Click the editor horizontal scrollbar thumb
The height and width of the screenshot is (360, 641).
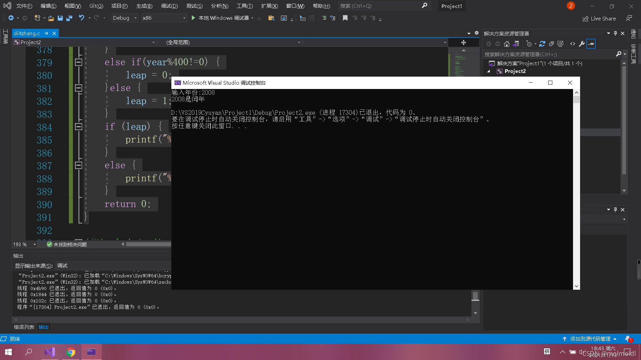[x=148, y=245]
